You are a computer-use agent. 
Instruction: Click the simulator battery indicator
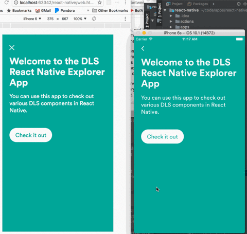click(240, 39)
